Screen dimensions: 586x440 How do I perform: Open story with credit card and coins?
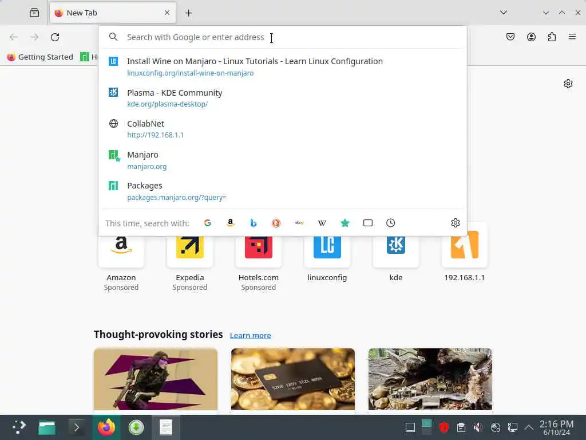tap(293, 379)
